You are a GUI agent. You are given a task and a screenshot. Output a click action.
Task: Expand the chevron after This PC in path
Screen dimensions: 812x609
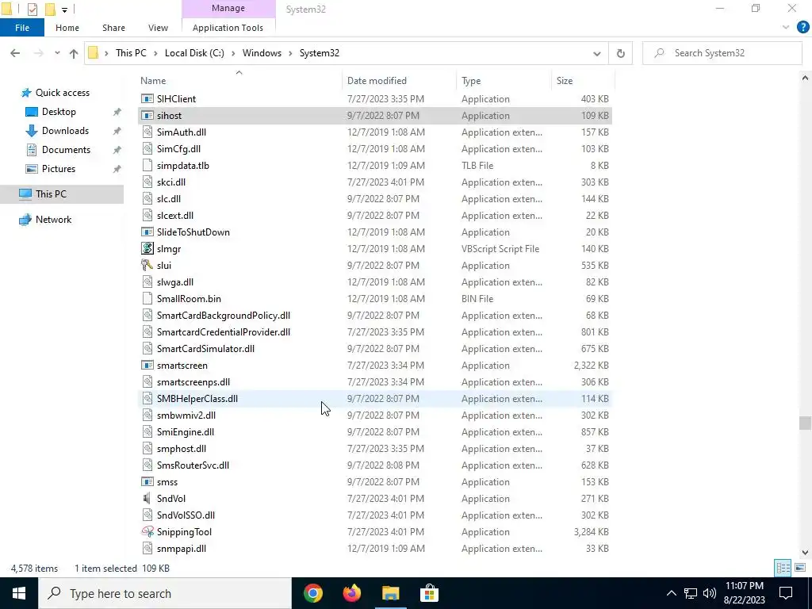pyautogui.click(x=155, y=53)
